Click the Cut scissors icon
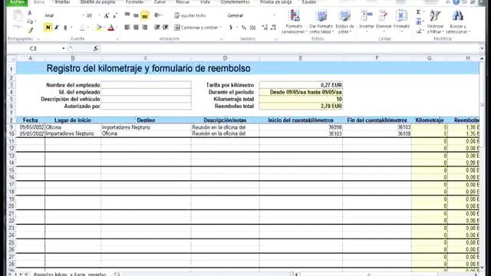This screenshot has width=491, height=276. [30, 13]
